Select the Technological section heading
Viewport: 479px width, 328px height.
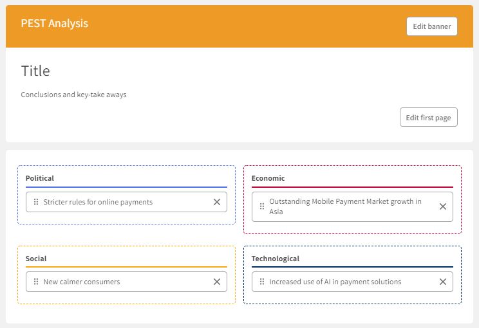pyautogui.click(x=276, y=259)
